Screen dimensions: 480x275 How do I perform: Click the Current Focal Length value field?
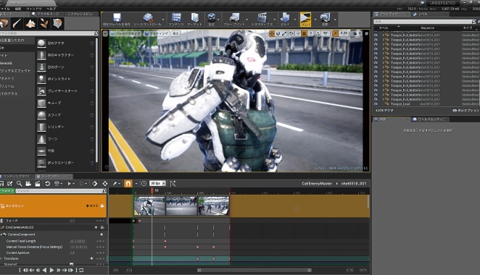point(78,241)
